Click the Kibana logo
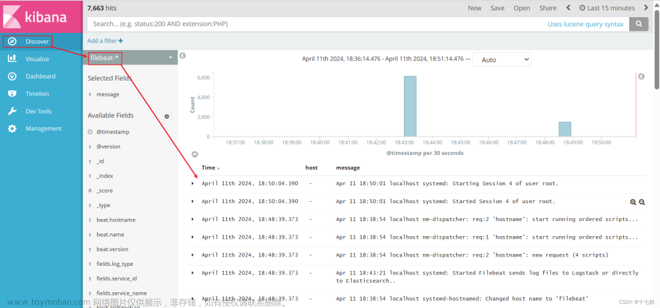Viewport: 660px width, 308px height. click(41, 16)
